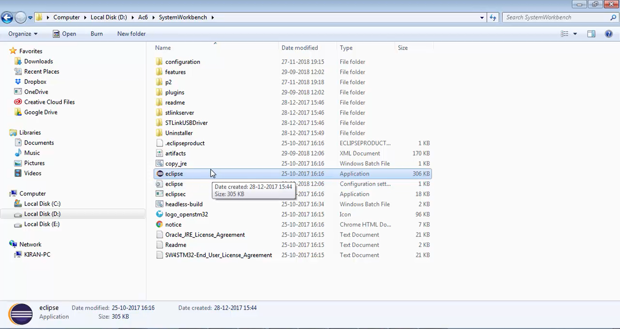Open the view options dropdown arrow

pyautogui.click(x=575, y=34)
